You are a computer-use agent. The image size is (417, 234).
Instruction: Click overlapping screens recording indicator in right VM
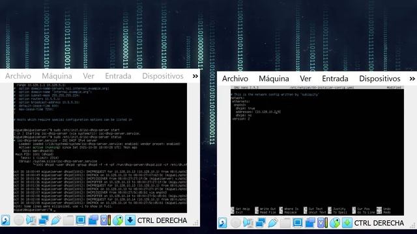pyautogui.click(x=310, y=223)
